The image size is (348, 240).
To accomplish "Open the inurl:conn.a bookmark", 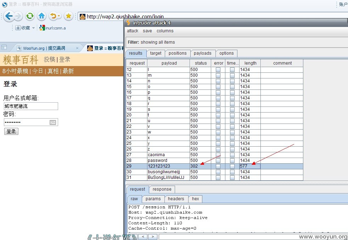I will (52, 28).
